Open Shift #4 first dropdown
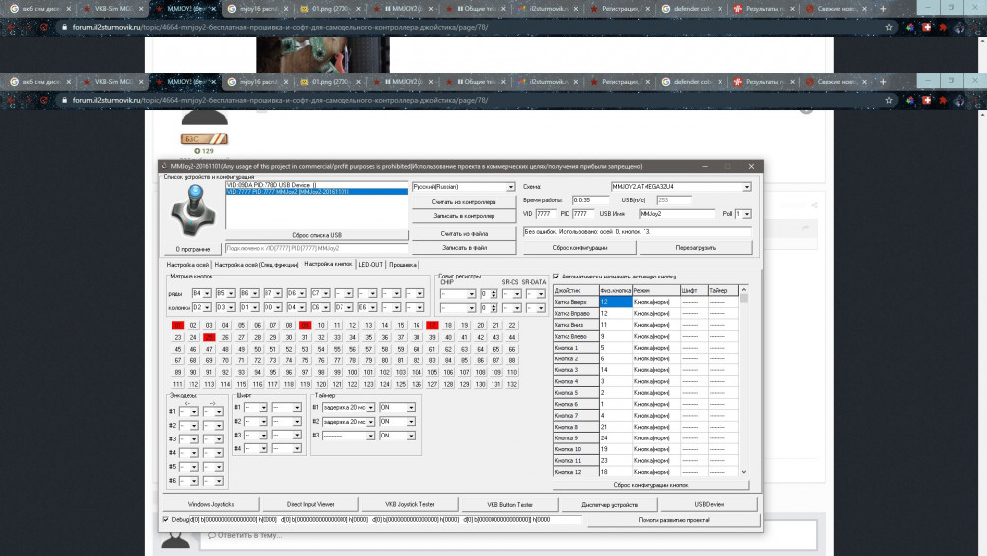This screenshot has width=987, height=556. click(x=256, y=449)
